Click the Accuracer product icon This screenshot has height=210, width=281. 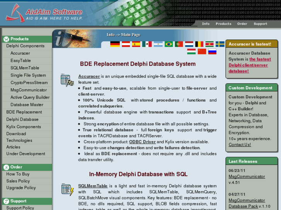click(67, 80)
